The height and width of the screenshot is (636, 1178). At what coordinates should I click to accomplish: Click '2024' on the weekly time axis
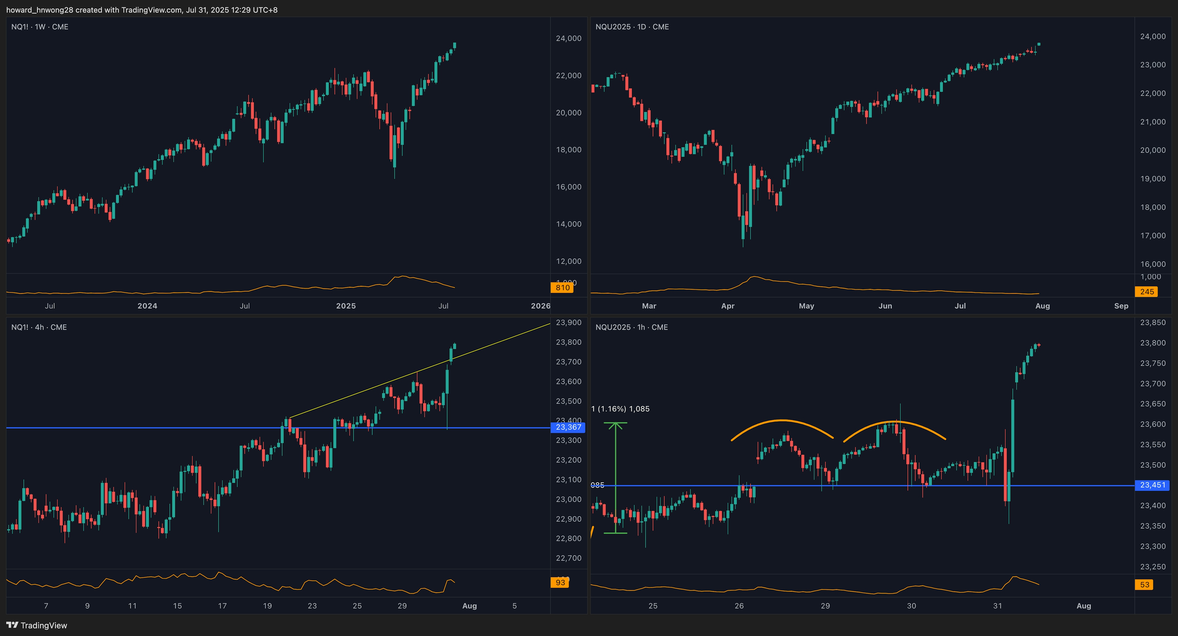click(x=147, y=306)
